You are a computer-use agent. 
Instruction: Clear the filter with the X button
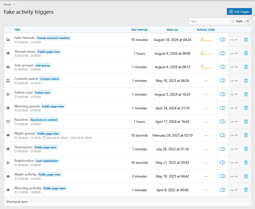click(248, 21)
